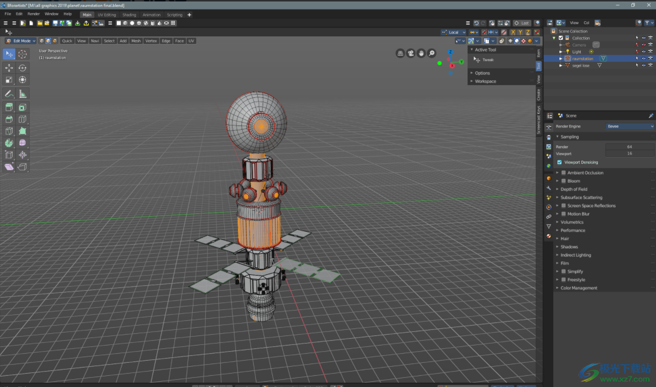This screenshot has height=387, width=656.
Task: Select the Poly Build tool
Action: (22, 131)
